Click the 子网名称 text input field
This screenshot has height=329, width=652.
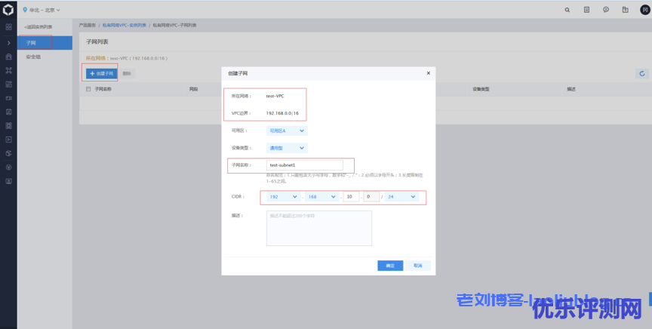[x=304, y=164]
